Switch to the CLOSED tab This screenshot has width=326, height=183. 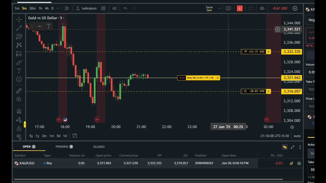(99, 147)
